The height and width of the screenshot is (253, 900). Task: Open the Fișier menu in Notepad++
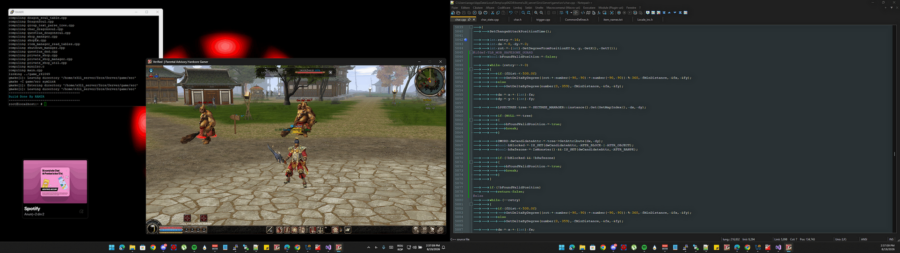[x=455, y=7]
